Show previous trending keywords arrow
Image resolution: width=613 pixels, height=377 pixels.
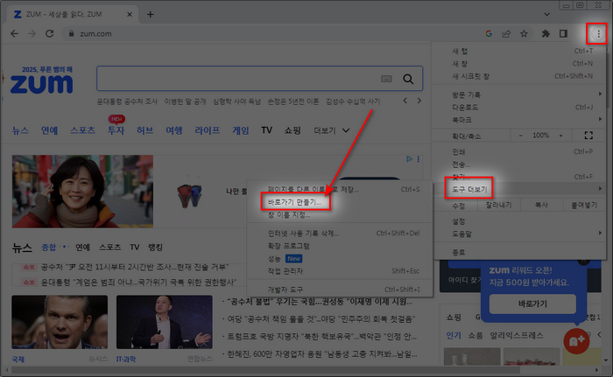click(x=405, y=101)
